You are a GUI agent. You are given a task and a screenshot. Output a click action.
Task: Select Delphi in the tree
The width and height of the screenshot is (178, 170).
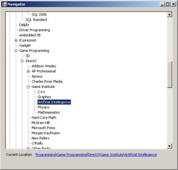pyautogui.click(x=24, y=25)
